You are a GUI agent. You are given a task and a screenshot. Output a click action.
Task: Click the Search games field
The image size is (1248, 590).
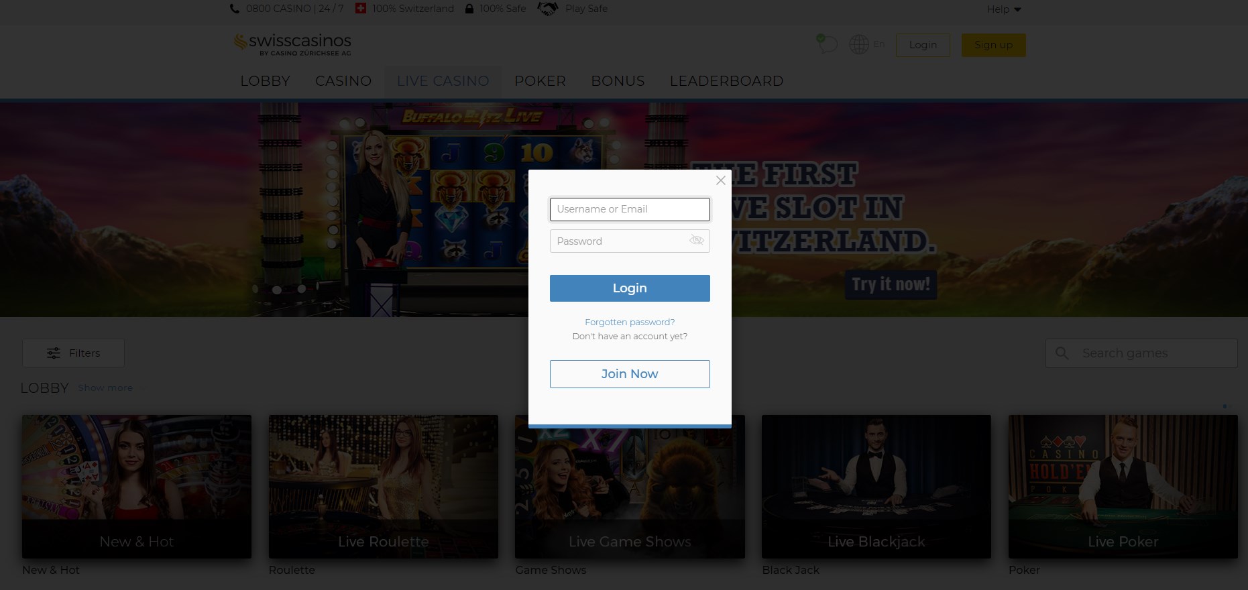(1141, 353)
